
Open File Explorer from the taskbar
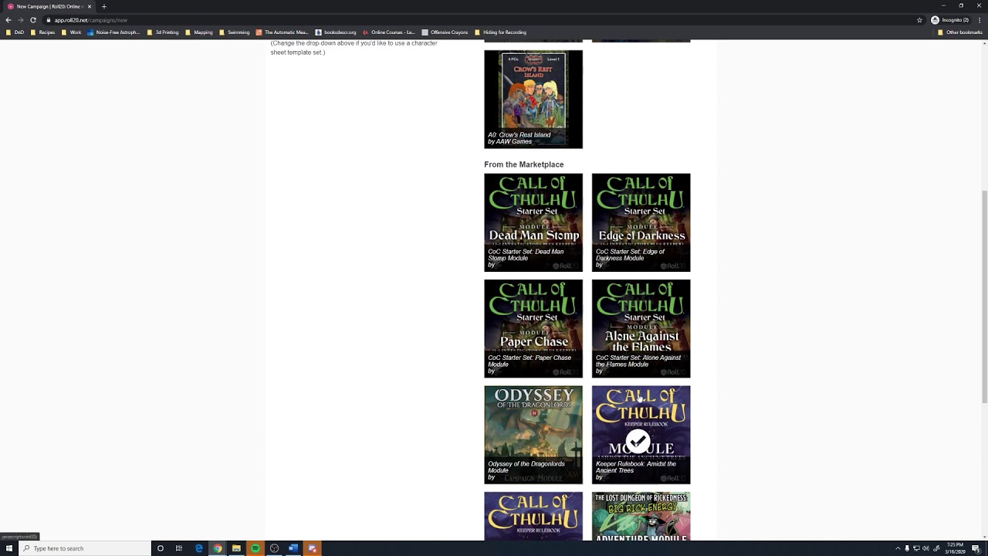pyautogui.click(x=236, y=548)
